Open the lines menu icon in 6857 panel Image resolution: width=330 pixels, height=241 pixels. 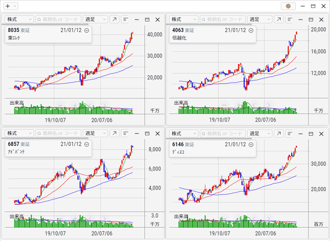[x=126, y=133]
